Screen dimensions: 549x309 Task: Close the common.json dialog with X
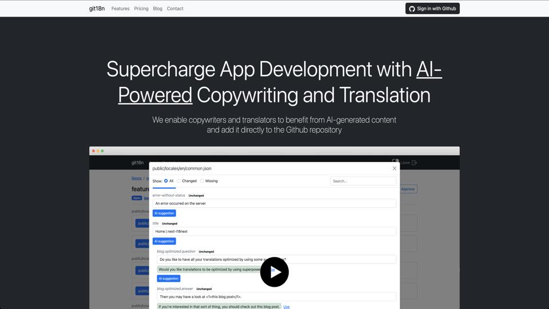(x=394, y=168)
